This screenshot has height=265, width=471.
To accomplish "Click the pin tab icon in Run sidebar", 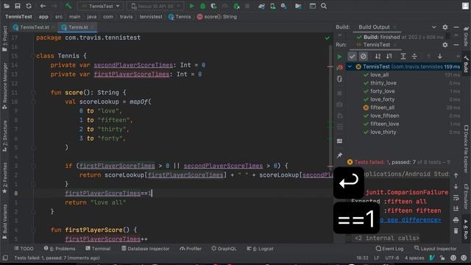I will pyautogui.click(x=339, y=155).
